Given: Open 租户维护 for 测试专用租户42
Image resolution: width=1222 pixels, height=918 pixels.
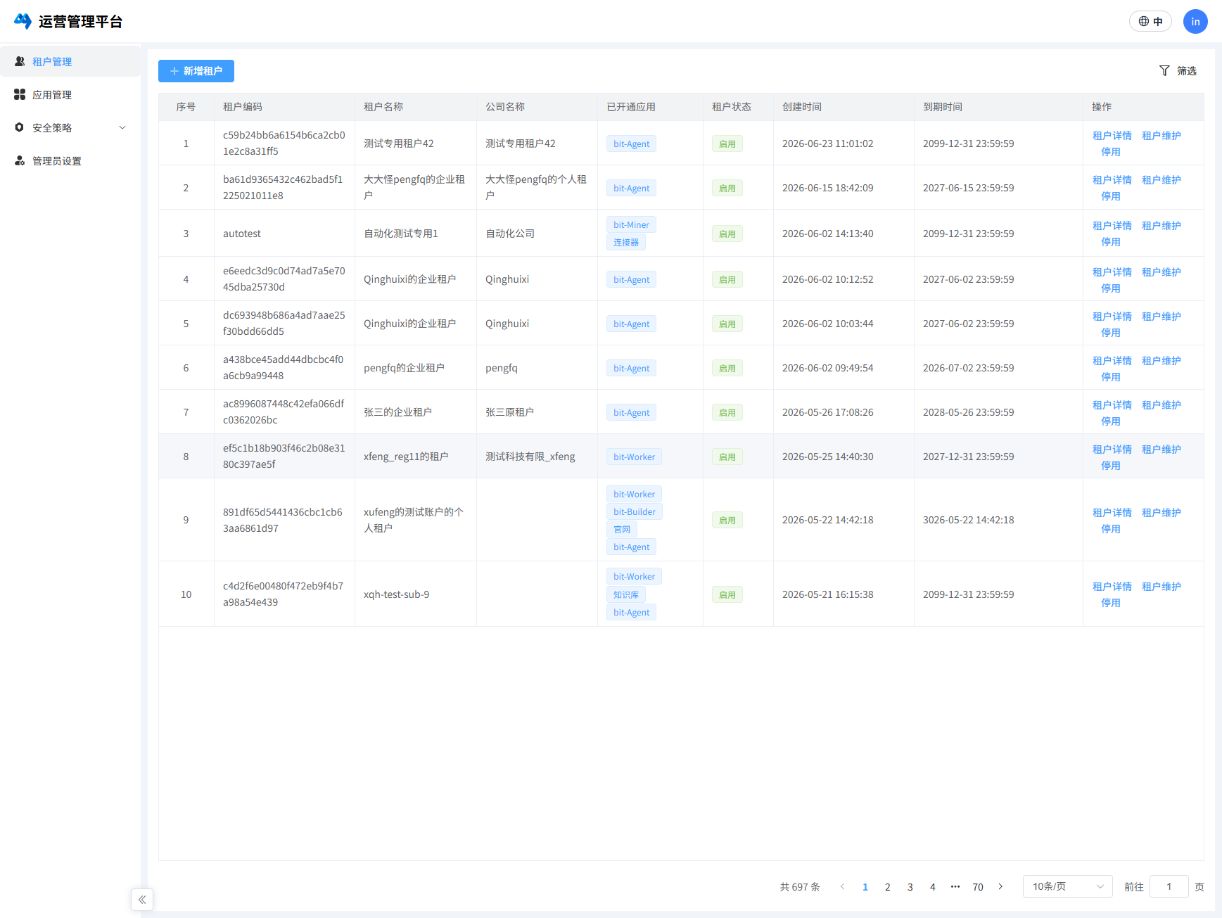Looking at the screenshot, I should [x=1161, y=135].
